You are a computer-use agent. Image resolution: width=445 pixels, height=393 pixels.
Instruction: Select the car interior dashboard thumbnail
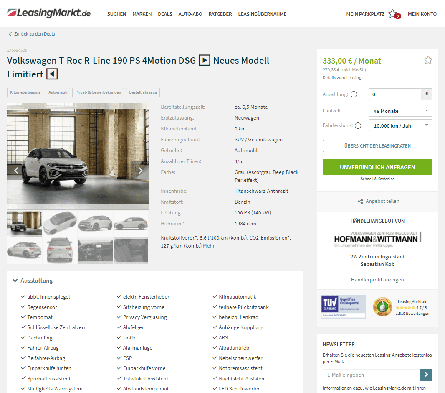click(95, 250)
